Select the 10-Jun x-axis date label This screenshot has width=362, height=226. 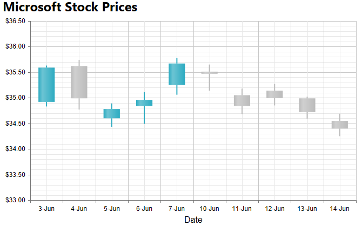pos(209,208)
